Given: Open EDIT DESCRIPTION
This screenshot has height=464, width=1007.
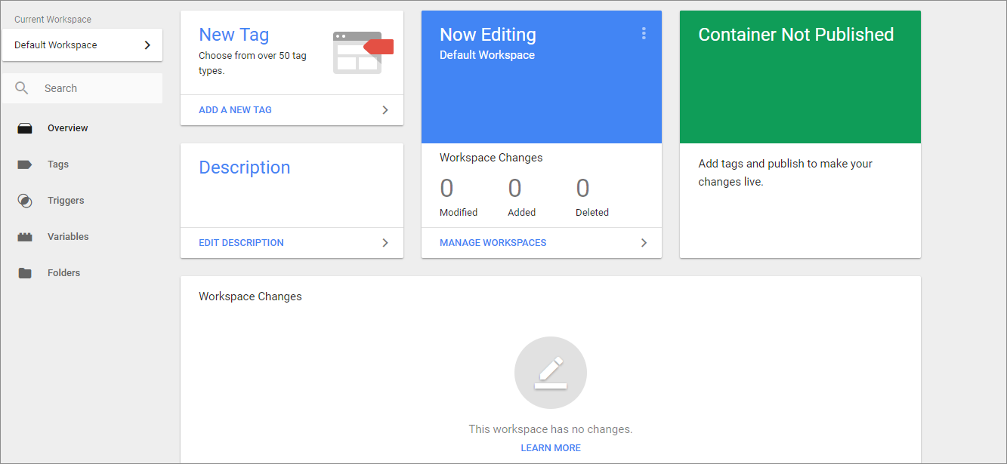Looking at the screenshot, I should [x=241, y=242].
